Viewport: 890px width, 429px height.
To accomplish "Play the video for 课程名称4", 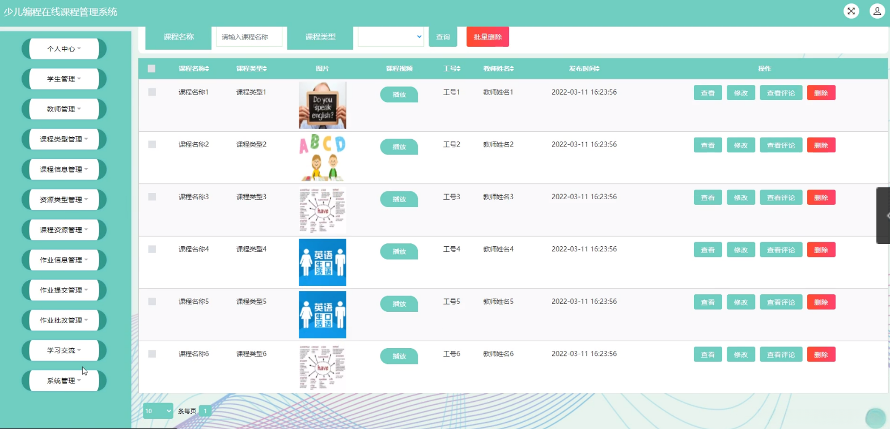I will (399, 251).
